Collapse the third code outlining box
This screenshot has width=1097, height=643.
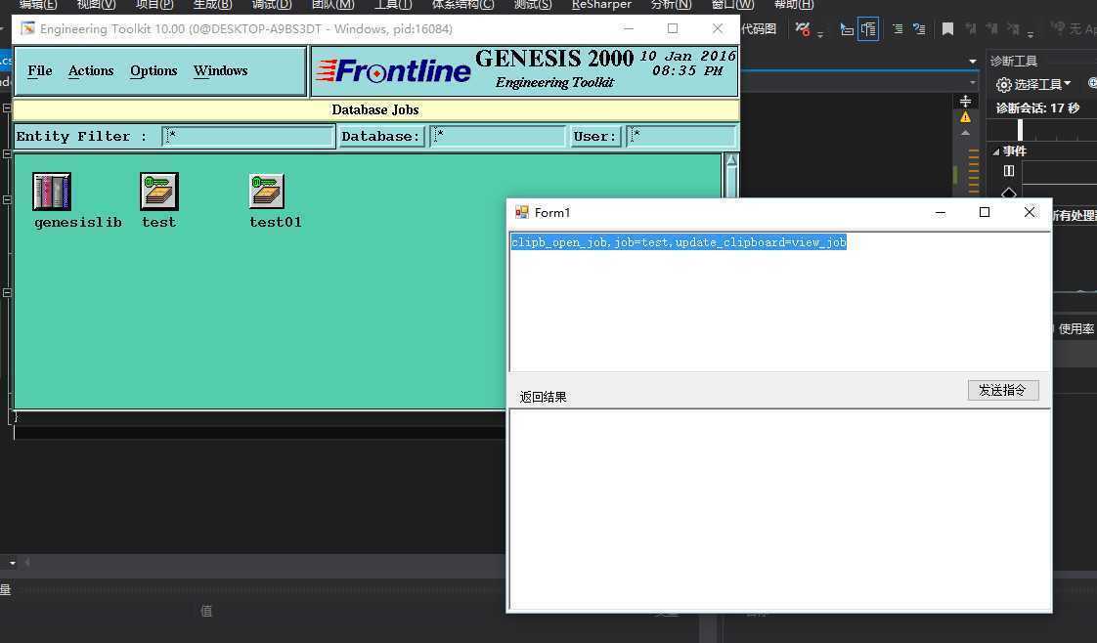click(7, 200)
